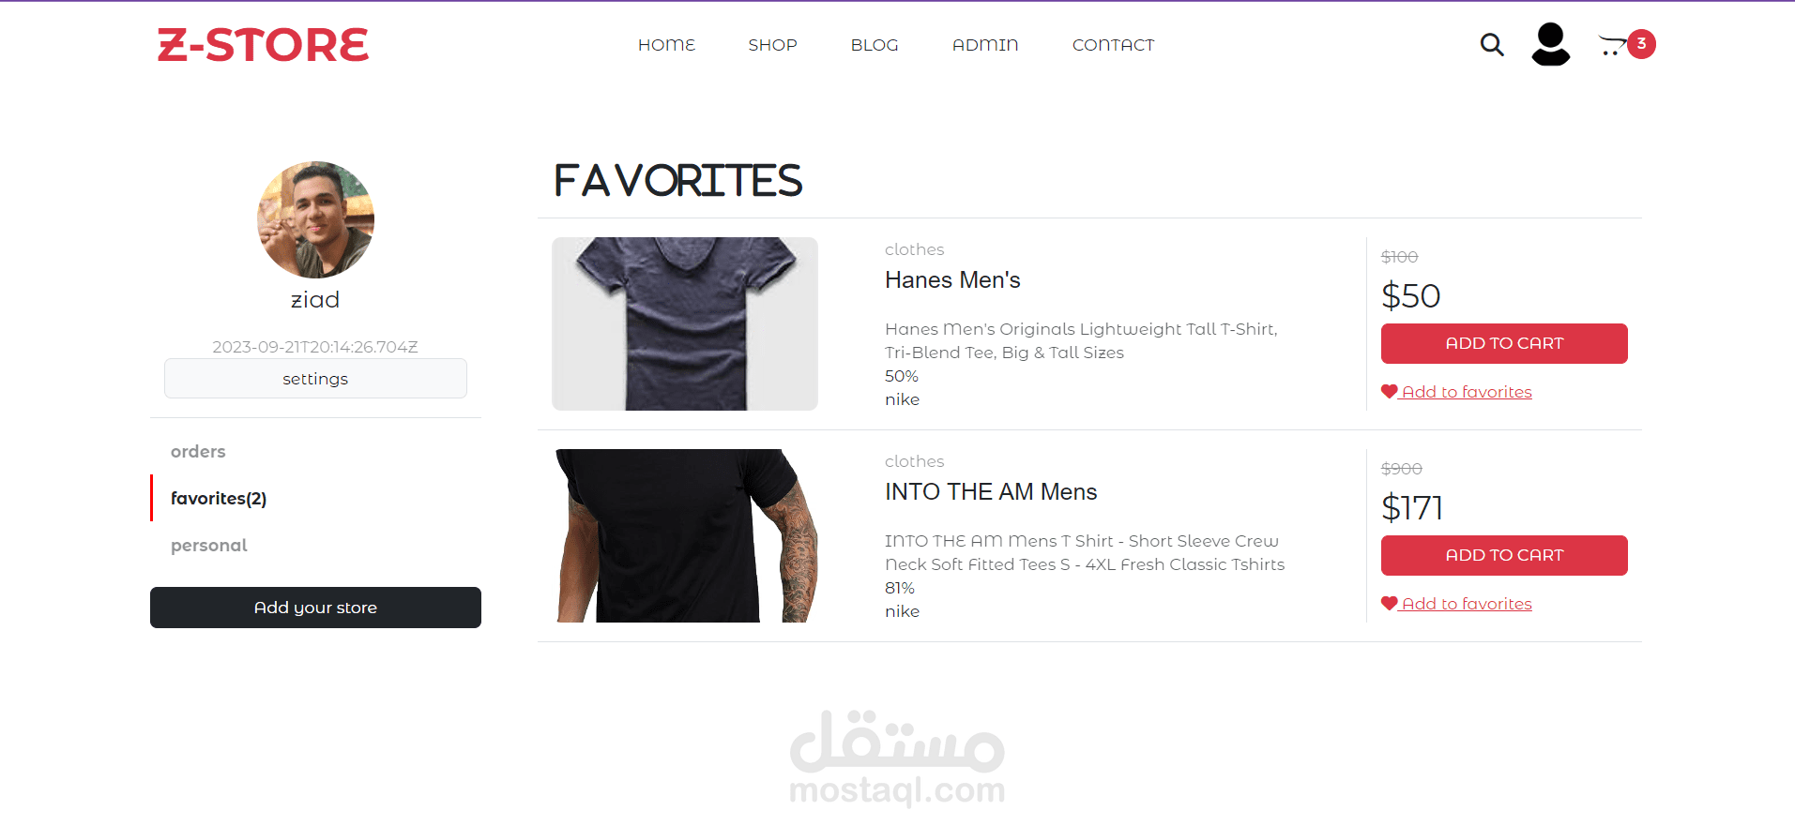Select the personal sidebar tab
The height and width of the screenshot is (826, 1795).
coord(208,545)
